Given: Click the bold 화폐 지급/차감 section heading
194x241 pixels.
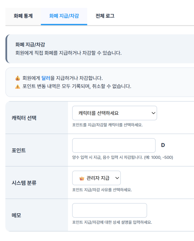Looking at the screenshot, I should 30,45.
